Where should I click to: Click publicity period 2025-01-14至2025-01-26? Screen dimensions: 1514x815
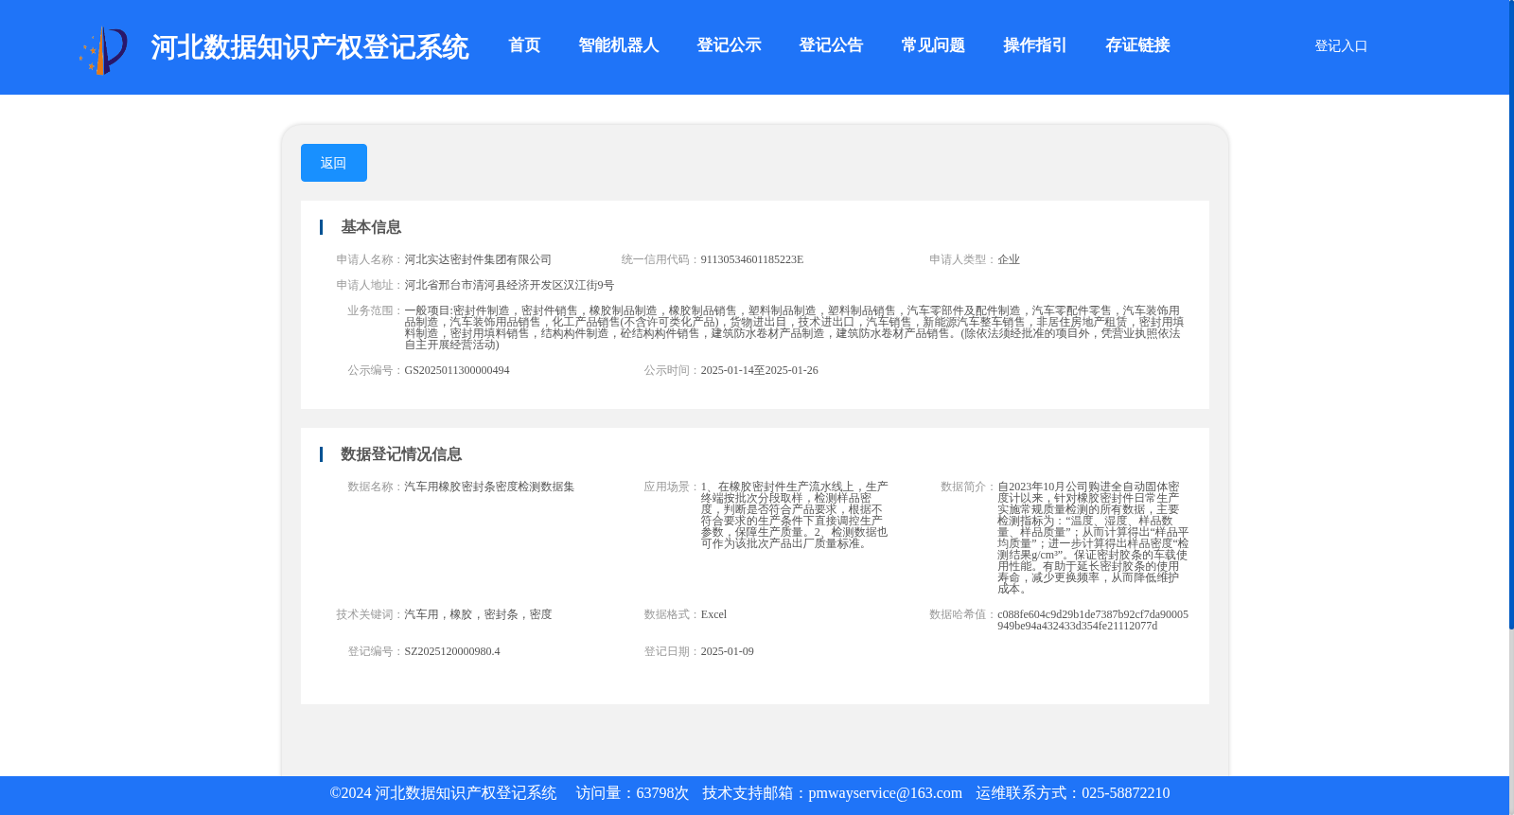coord(760,370)
